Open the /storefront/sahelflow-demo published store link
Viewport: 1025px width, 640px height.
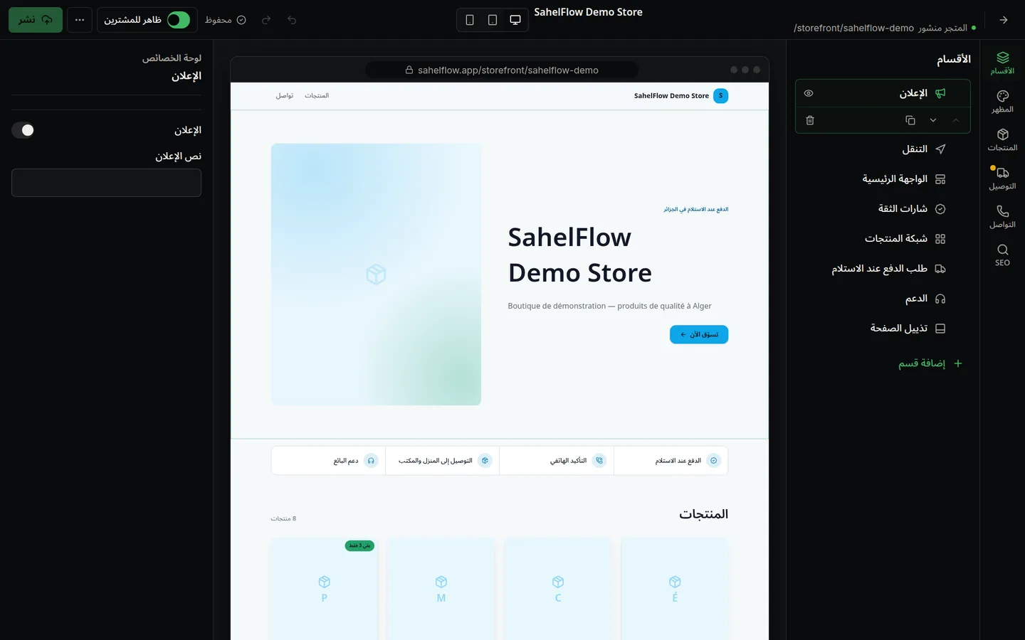click(853, 28)
